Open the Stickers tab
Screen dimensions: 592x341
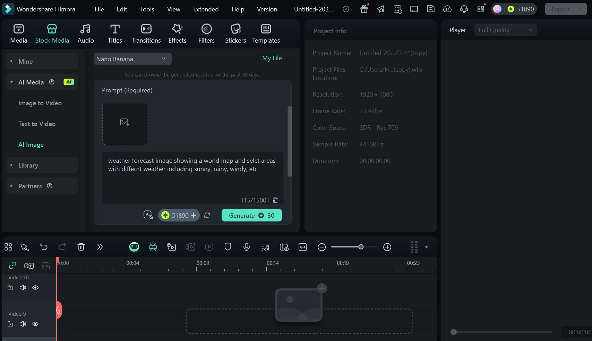tap(235, 34)
